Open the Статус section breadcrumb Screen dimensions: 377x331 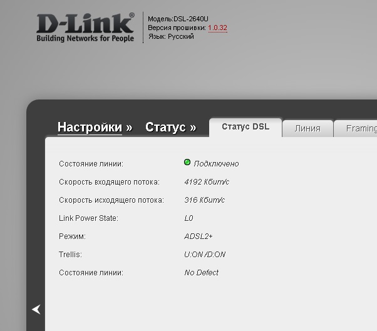[165, 128]
